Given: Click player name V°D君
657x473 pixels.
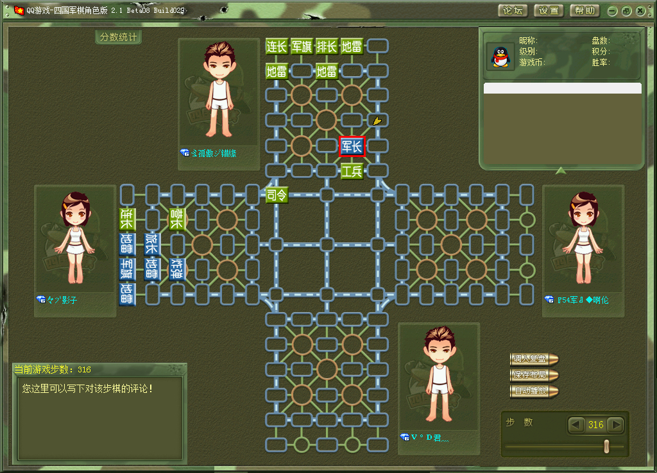Looking at the screenshot, I should pyautogui.click(x=430, y=437).
